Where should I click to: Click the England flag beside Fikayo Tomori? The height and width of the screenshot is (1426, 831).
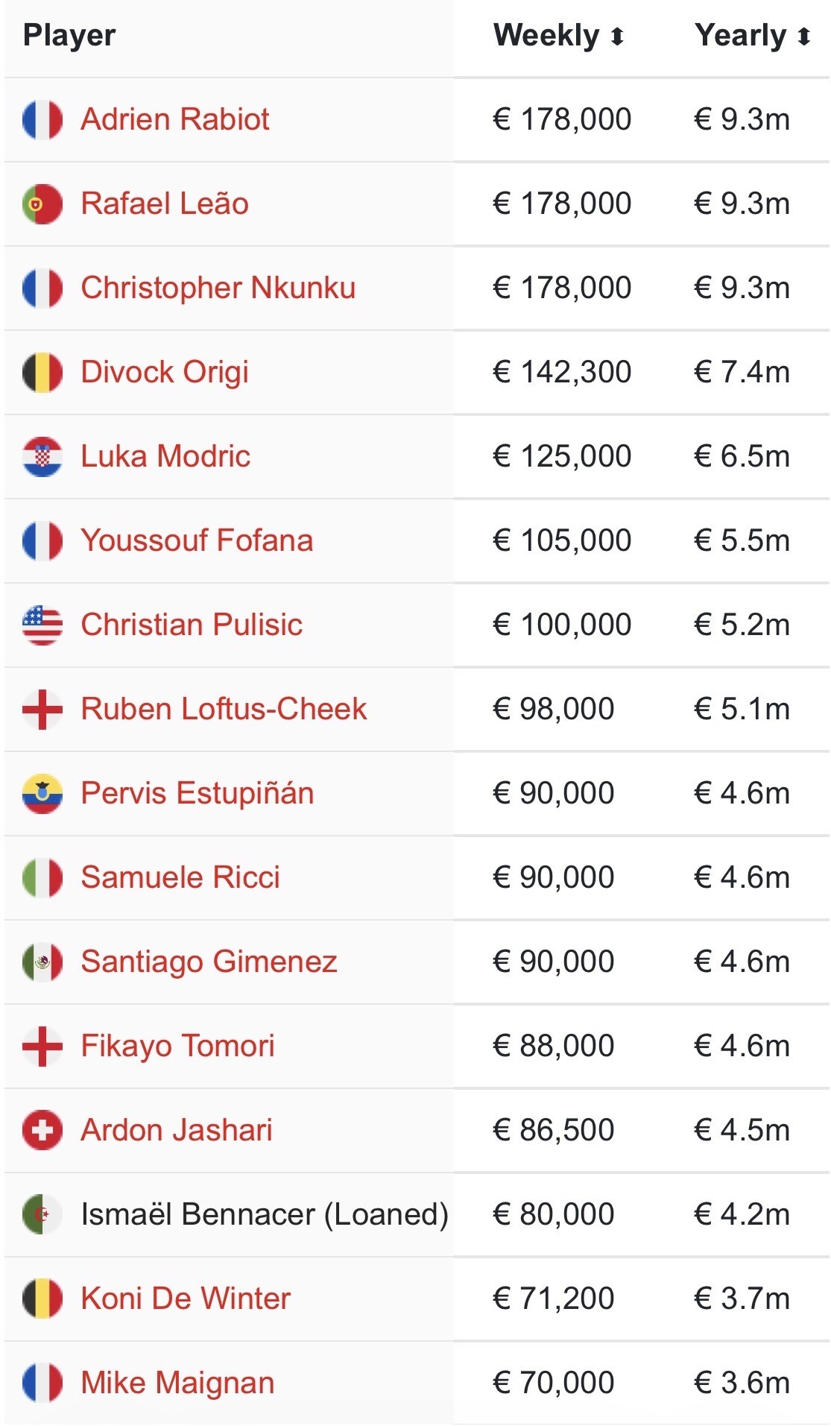point(42,1046)
